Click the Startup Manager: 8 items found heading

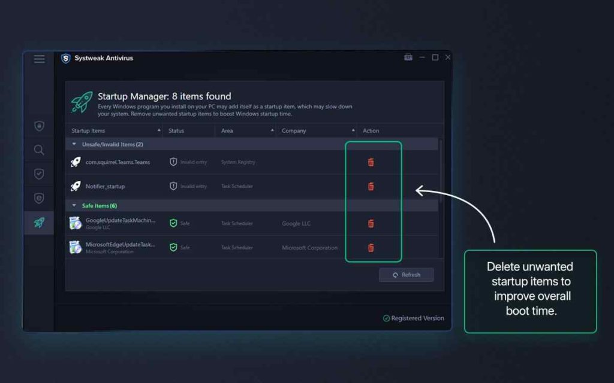point(164,96)
